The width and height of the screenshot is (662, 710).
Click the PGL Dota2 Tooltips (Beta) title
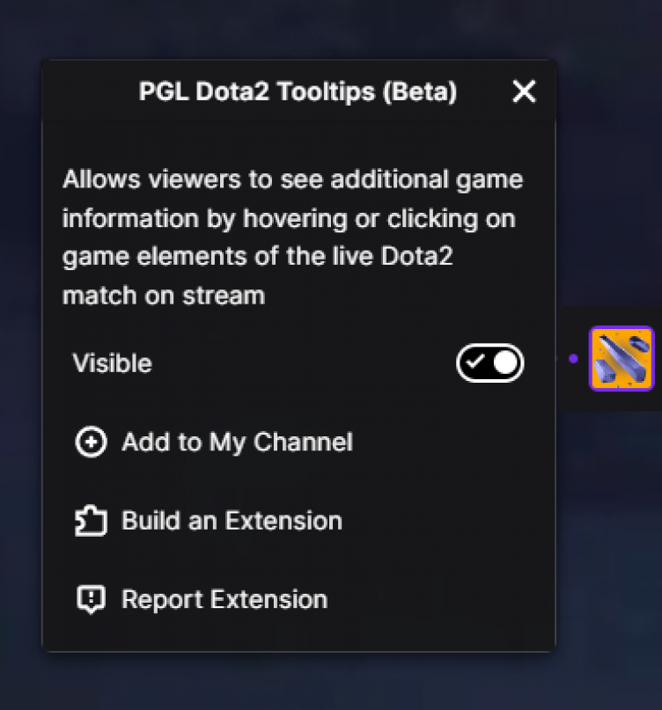pos(298,91)
